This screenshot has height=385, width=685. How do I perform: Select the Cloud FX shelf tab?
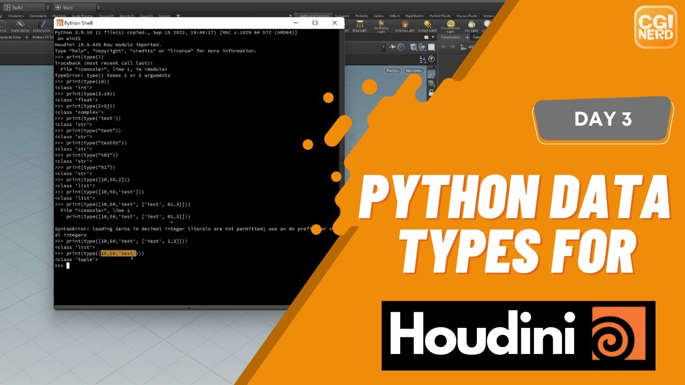click(x=146, y=16)
